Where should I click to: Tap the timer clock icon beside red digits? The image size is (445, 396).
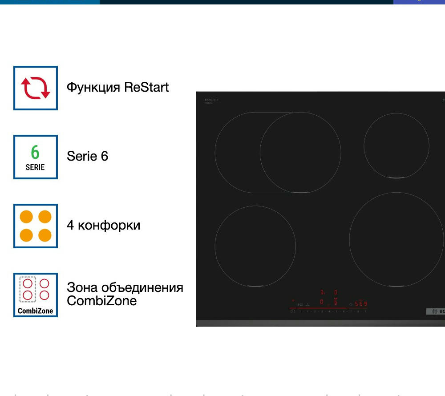pos(351,304)
